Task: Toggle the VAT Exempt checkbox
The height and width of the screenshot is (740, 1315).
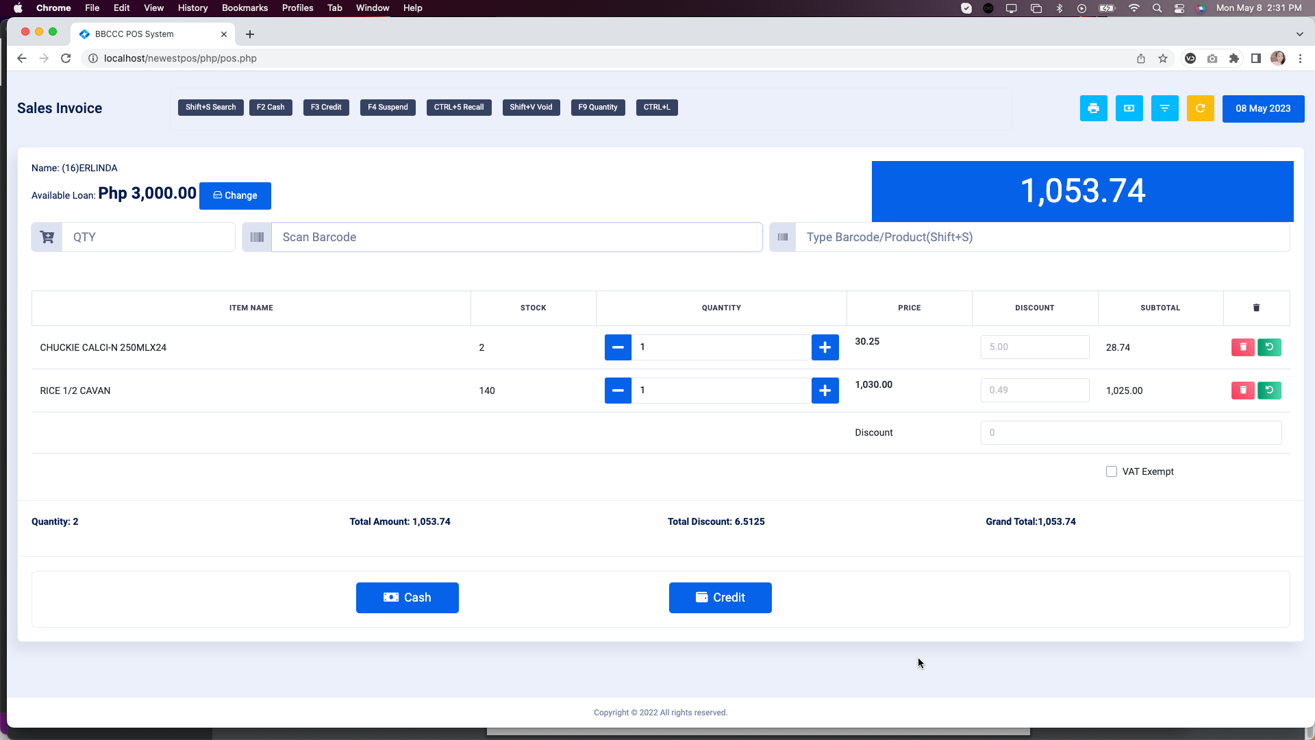Action: click(x=1112, y=471)
